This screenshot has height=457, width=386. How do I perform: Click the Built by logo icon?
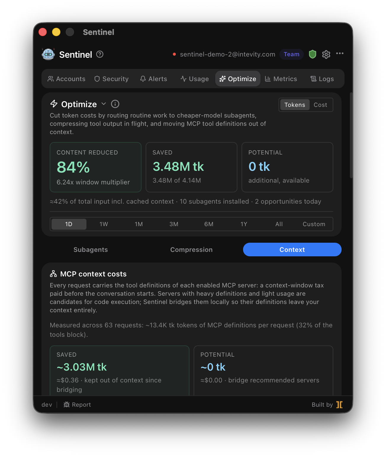340,405
